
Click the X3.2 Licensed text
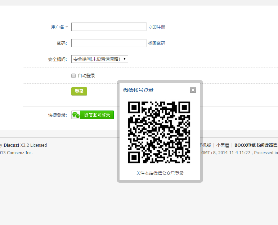33,145
